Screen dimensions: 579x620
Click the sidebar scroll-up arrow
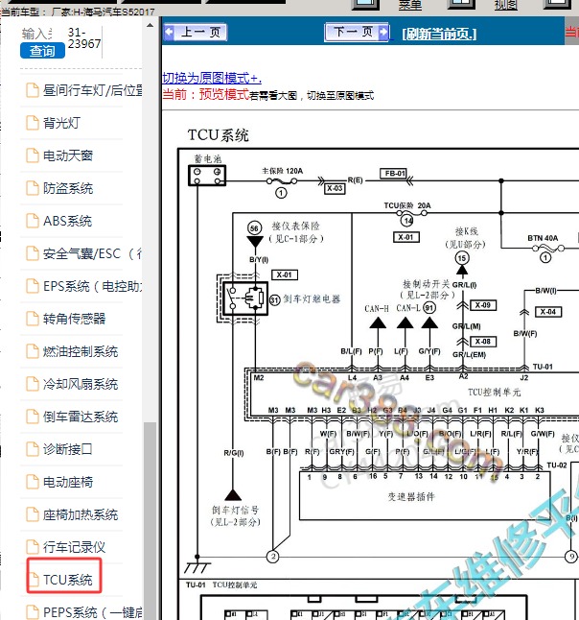pos(150,25)
